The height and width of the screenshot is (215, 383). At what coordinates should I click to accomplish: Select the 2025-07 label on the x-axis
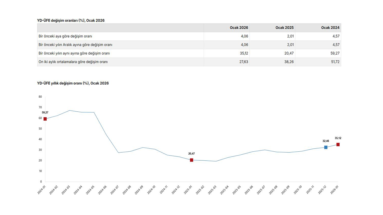[261, 190]
